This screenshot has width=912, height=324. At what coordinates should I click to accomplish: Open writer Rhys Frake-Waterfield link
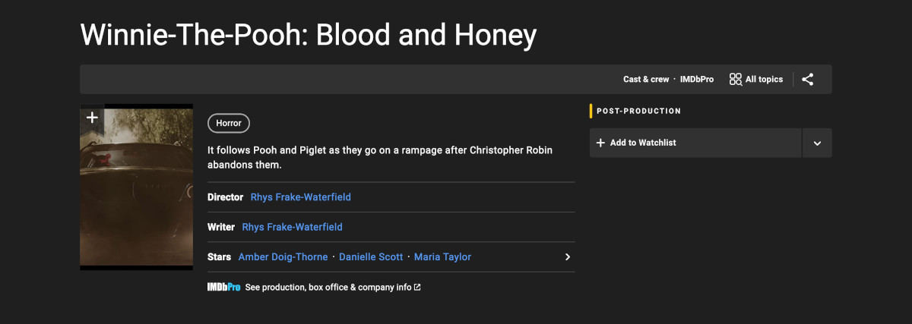pyautogui.click(x=293, y=227)
